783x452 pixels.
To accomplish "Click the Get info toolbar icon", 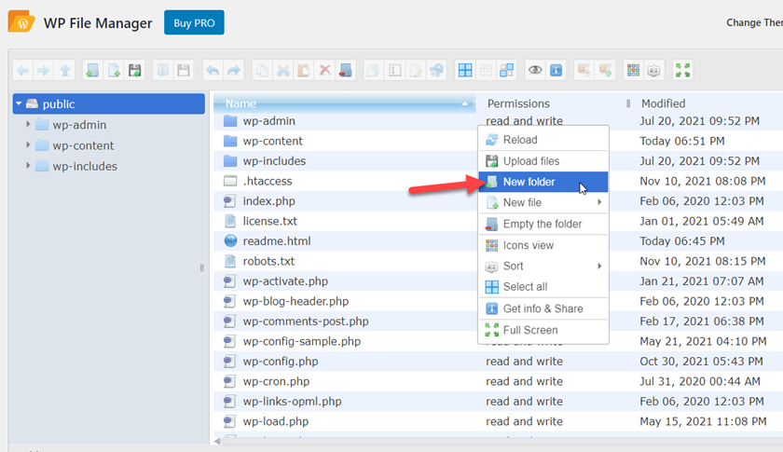I will pos(556,71).
